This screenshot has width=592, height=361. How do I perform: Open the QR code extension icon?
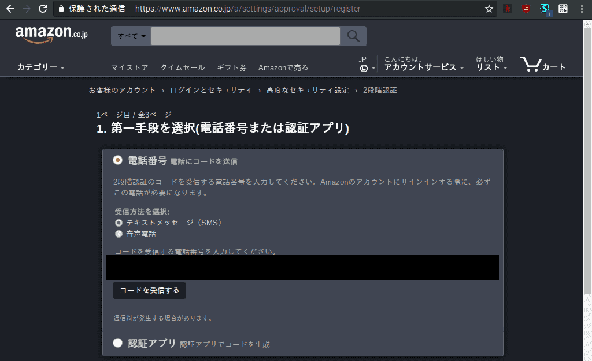[563, 9]
